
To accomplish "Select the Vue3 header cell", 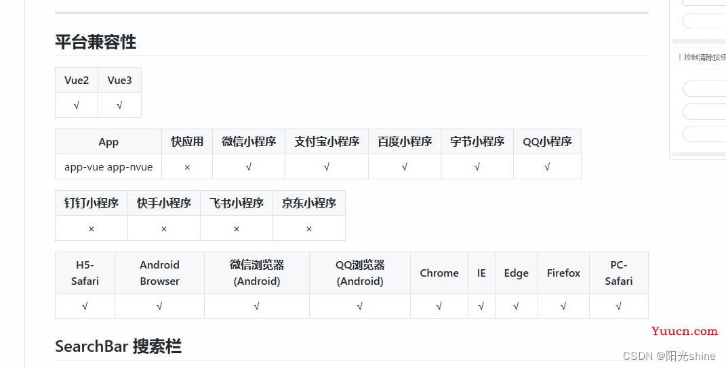I will (x=119, y=80).
